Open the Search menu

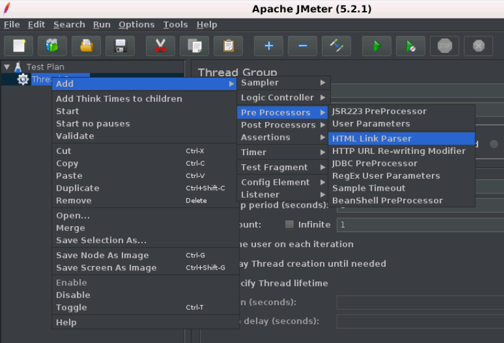69,25
